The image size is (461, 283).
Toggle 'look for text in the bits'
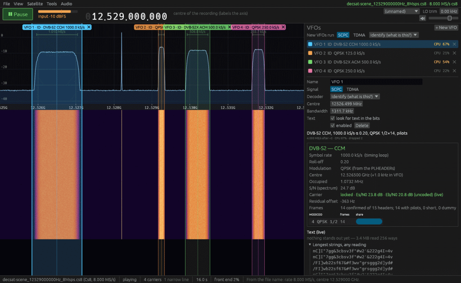tap(333, 118)
